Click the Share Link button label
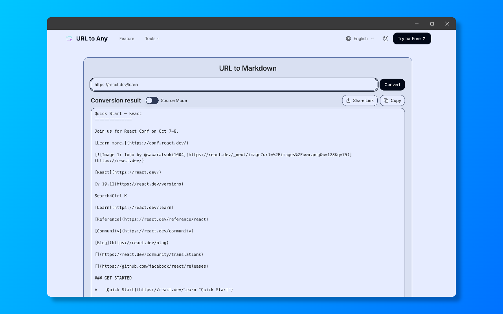Image resolution: width=503 pixels, height=314 pixels. pyautogui.click(x=363, y=100)
